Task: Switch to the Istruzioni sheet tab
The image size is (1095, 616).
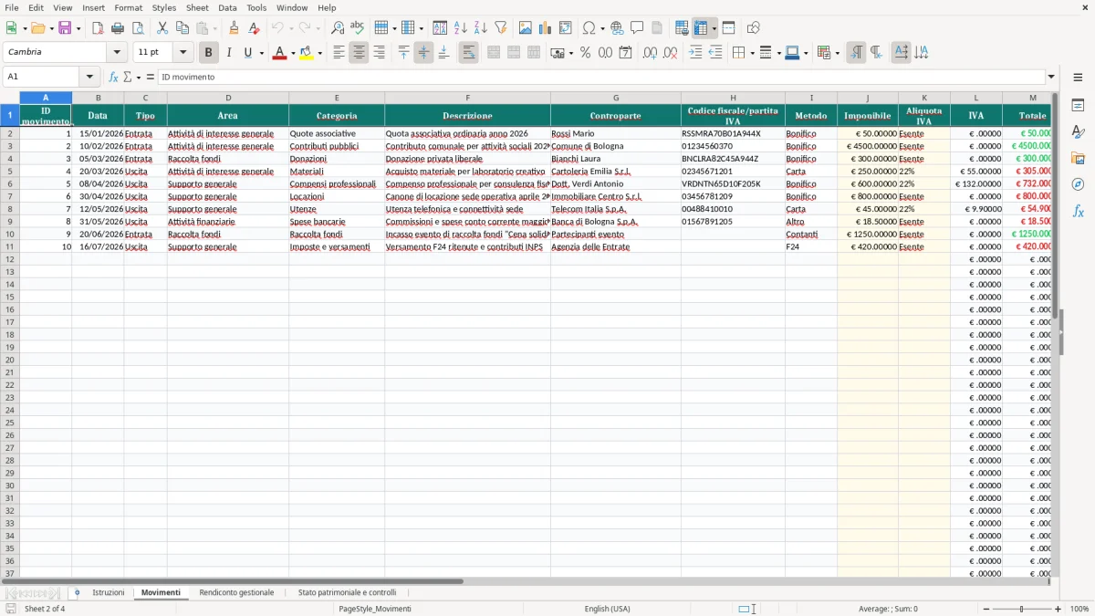Action: point(108,593)
